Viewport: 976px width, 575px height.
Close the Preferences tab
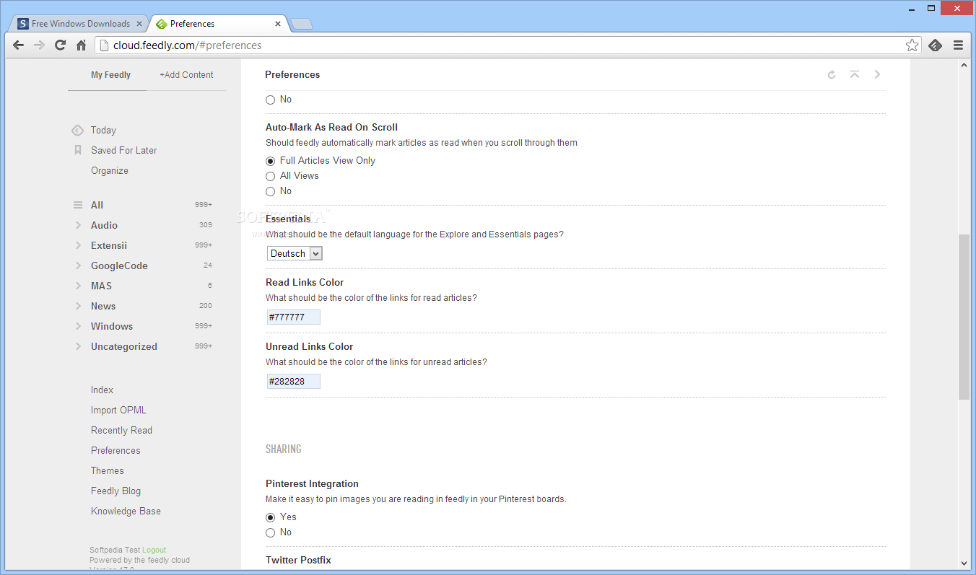(278, 24)
